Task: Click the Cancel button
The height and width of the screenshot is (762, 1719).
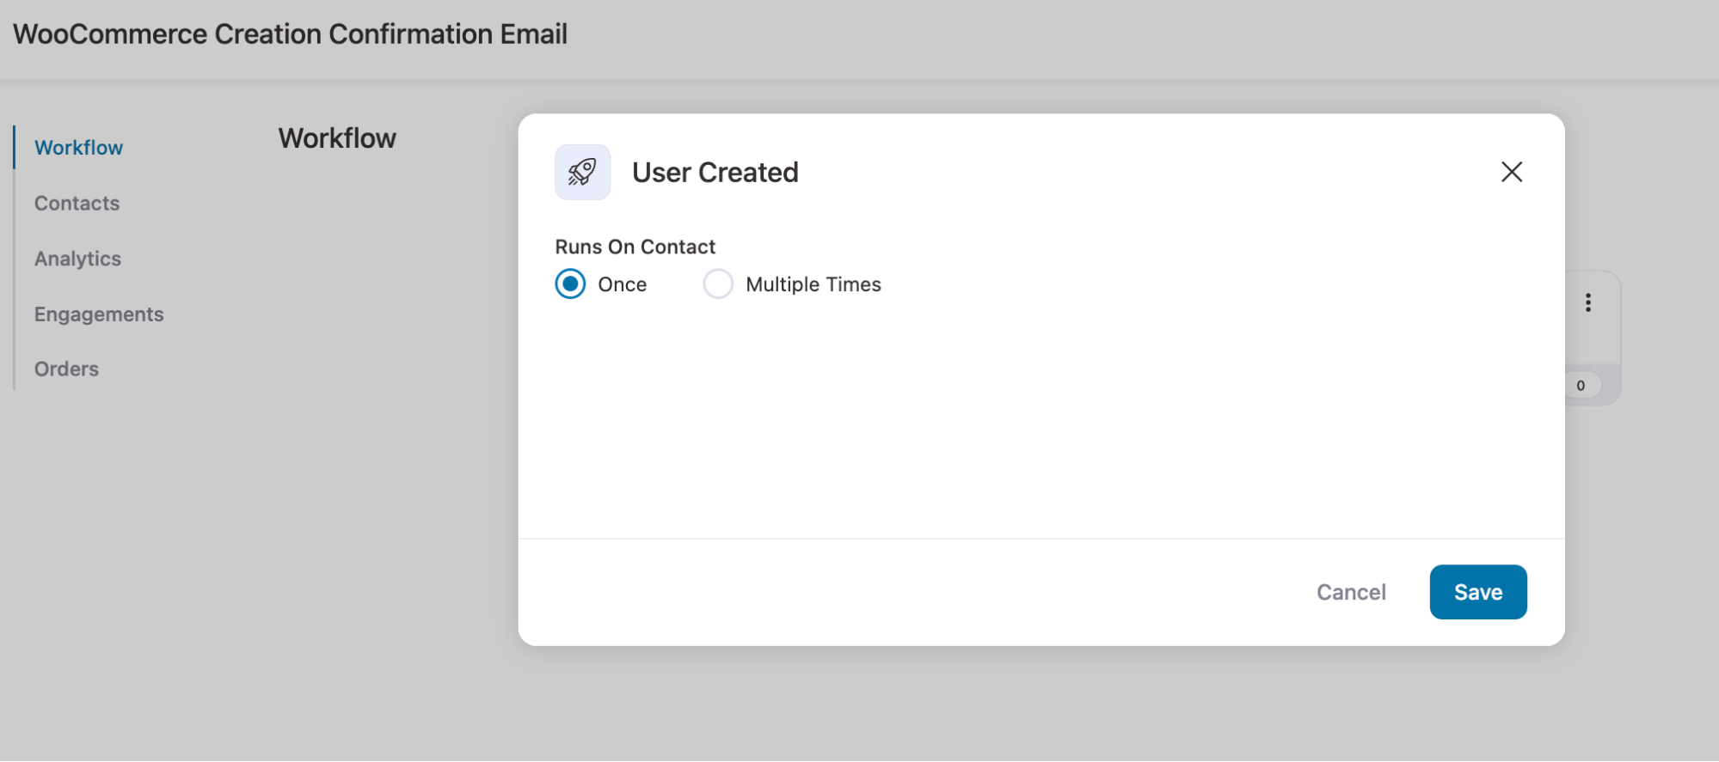Action: [x=1351, y=592]
